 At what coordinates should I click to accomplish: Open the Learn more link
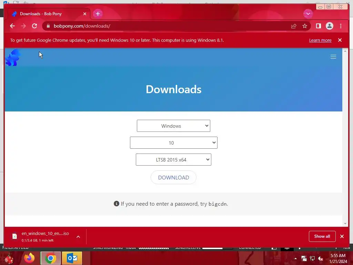320,40
